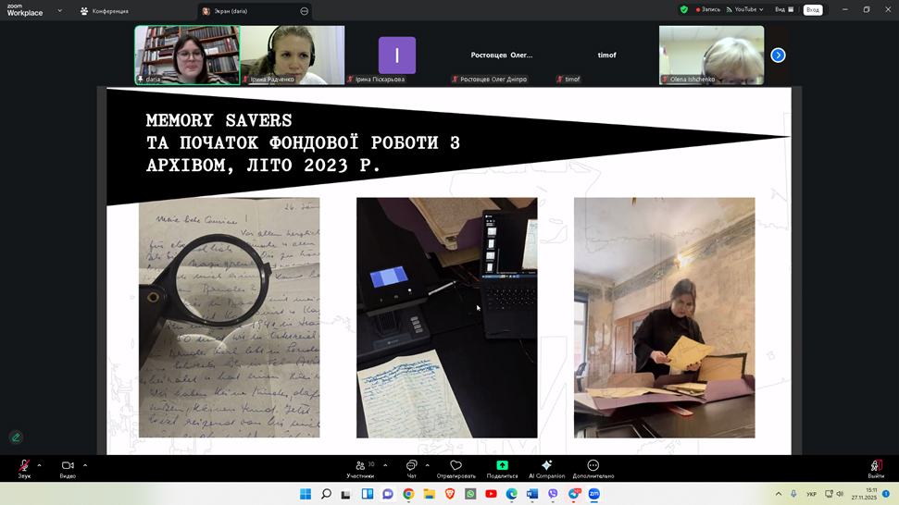Click the Выйти leave meeting button
The width and height of the screenshot is (899, 505).
pyautogui.click(x=876, y=467)
